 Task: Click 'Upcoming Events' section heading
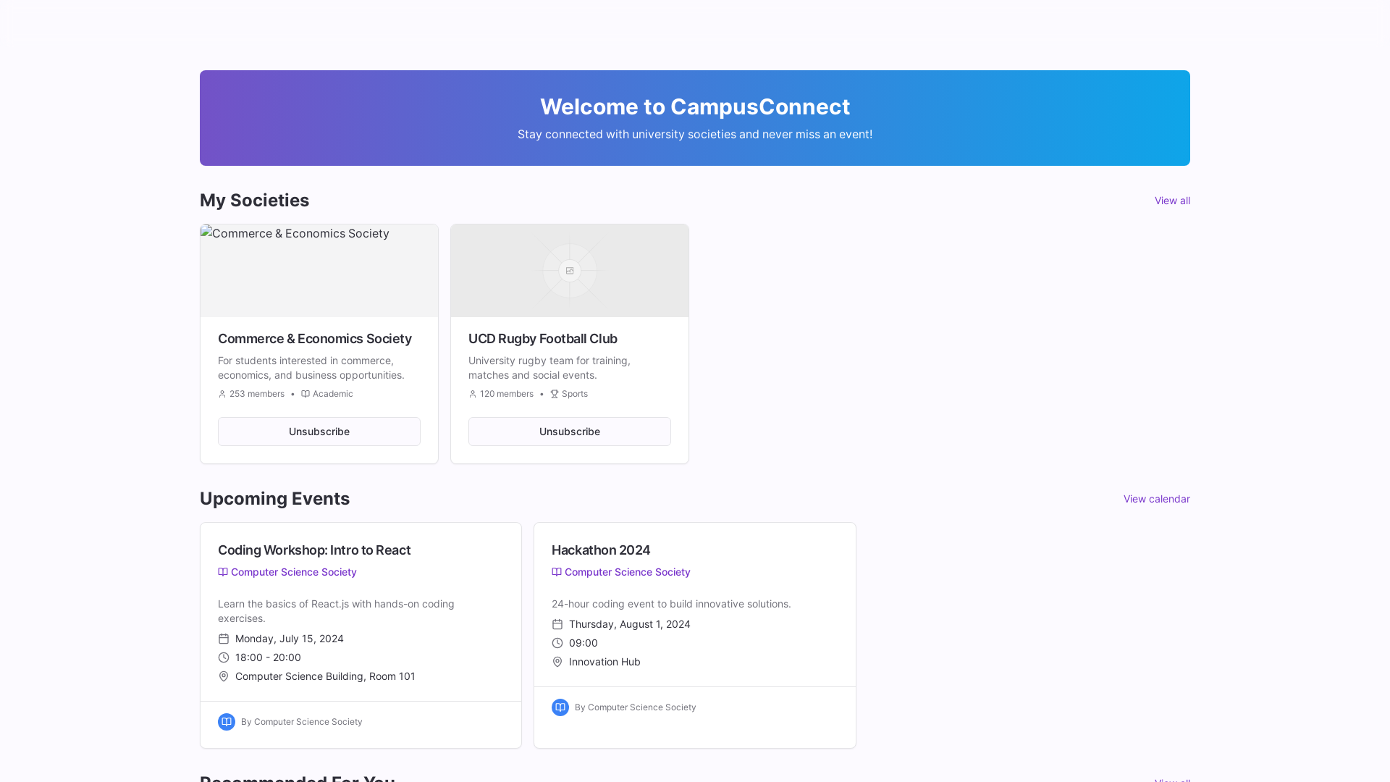pos(275,499)
